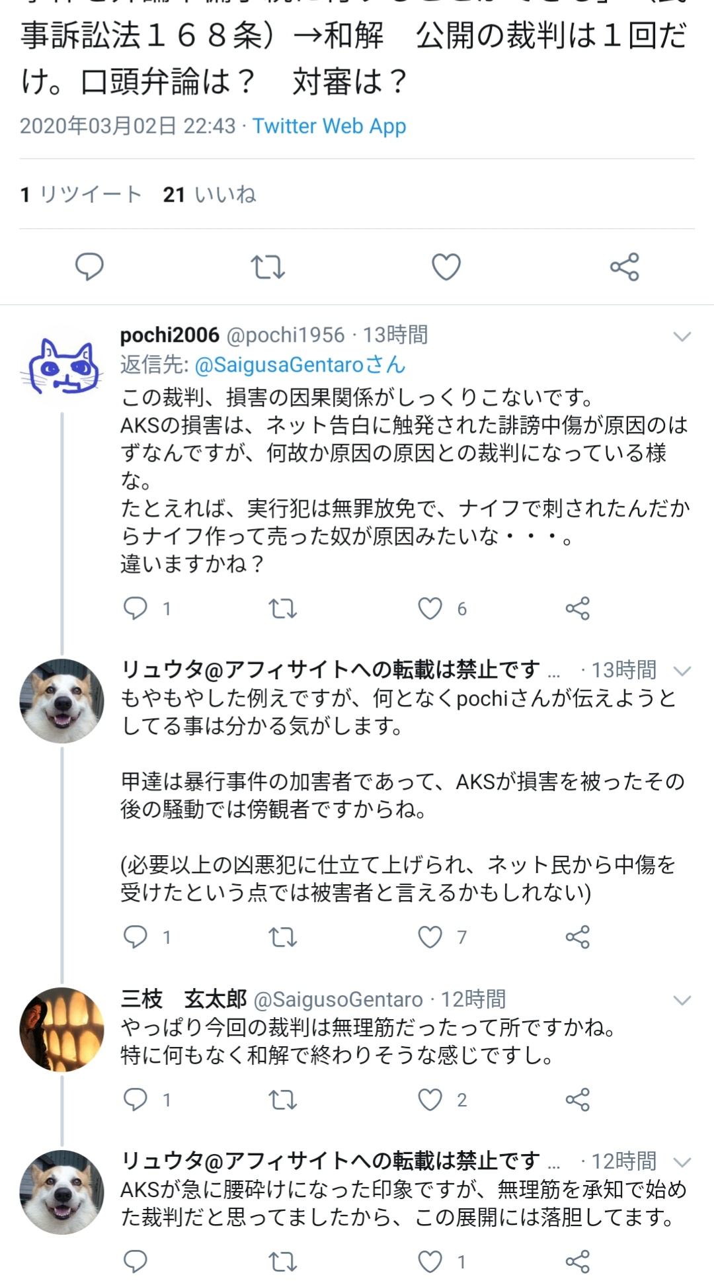
Task: View the 1 リツイート list
Action: (81, 194)
